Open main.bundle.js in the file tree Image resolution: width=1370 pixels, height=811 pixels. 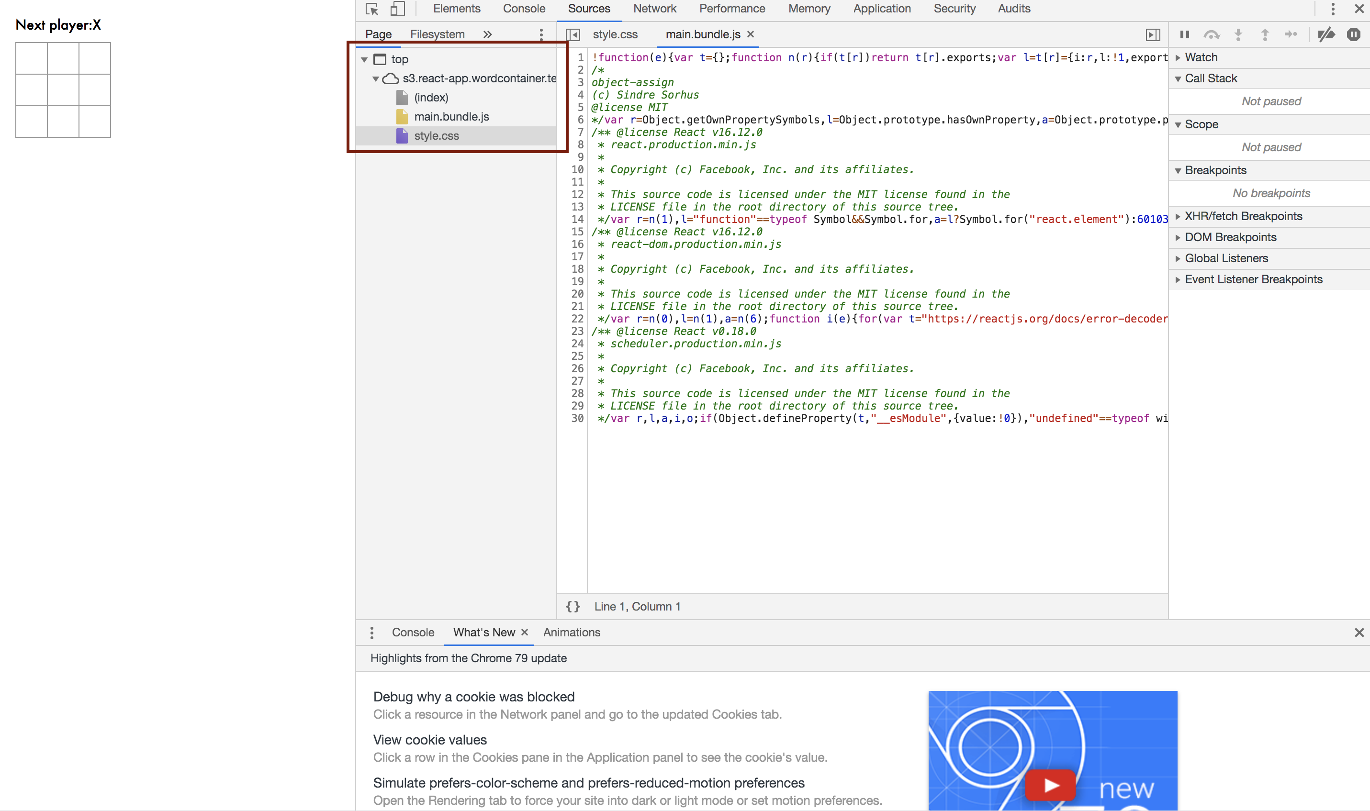click(x=451, y=116)
